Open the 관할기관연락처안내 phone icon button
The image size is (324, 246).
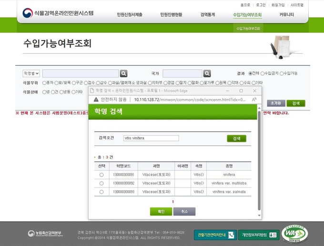[x=215, y=235]
